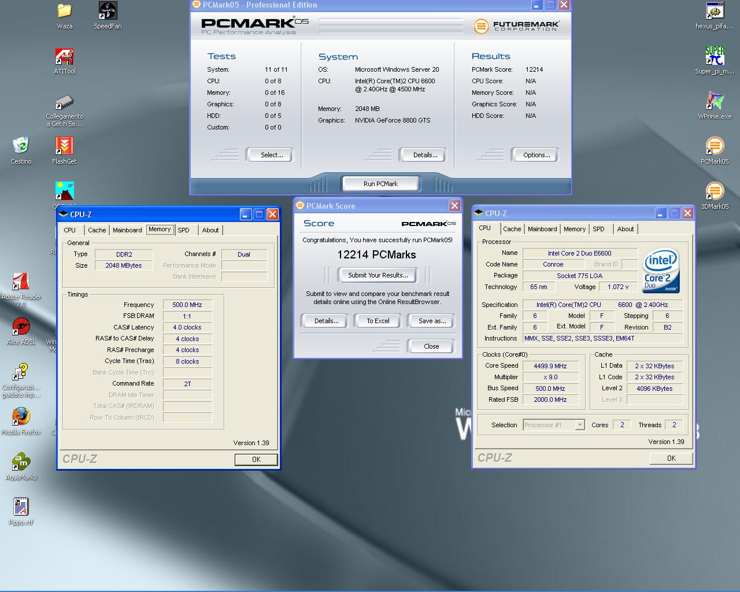Click Channels # Dual value

pos(244,254)
